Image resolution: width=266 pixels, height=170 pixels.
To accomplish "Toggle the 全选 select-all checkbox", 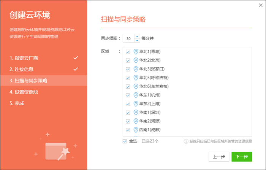I will [125, 141].
